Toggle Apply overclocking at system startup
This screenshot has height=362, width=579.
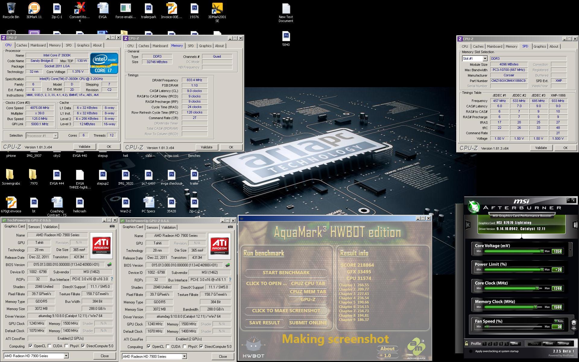tap(471, 351)
